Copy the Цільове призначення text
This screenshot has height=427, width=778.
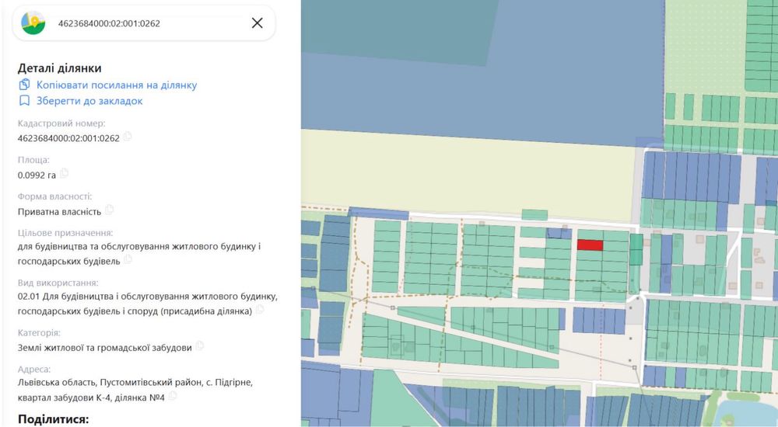pos(128,260)
